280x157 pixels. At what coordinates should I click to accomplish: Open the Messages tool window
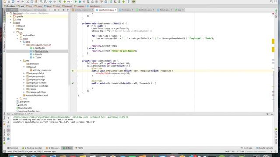[x=52, y=148]
